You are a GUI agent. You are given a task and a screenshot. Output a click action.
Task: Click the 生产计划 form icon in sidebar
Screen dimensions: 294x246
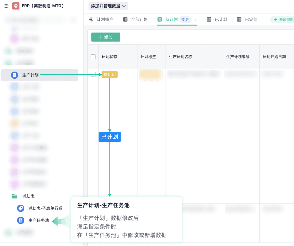click(x=14, y=75)
